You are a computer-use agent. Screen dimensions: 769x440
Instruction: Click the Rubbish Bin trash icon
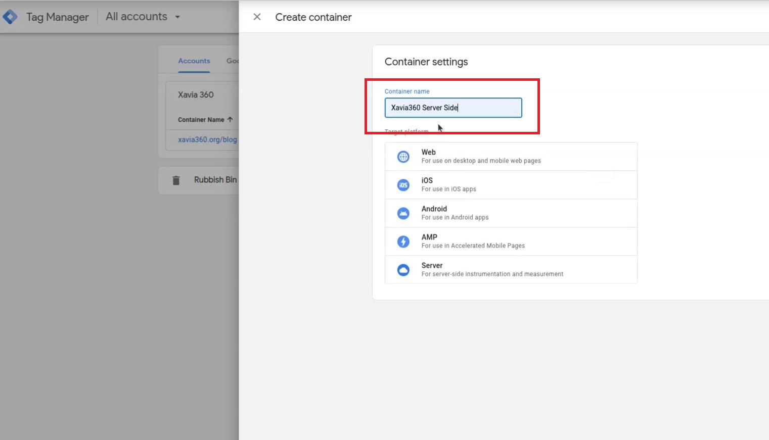tap(176, 180)
